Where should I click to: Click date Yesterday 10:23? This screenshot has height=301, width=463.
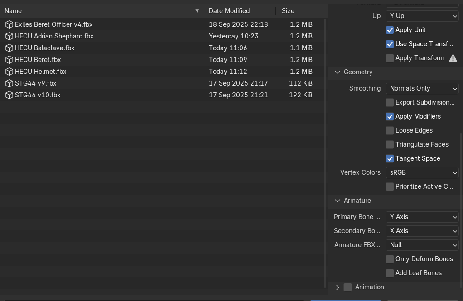234,36
